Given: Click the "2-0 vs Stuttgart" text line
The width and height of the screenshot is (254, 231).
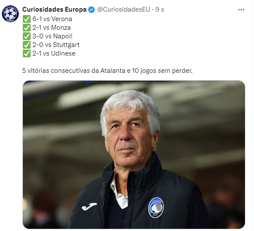Looking at the screenshot, I should tap(56, 45).
